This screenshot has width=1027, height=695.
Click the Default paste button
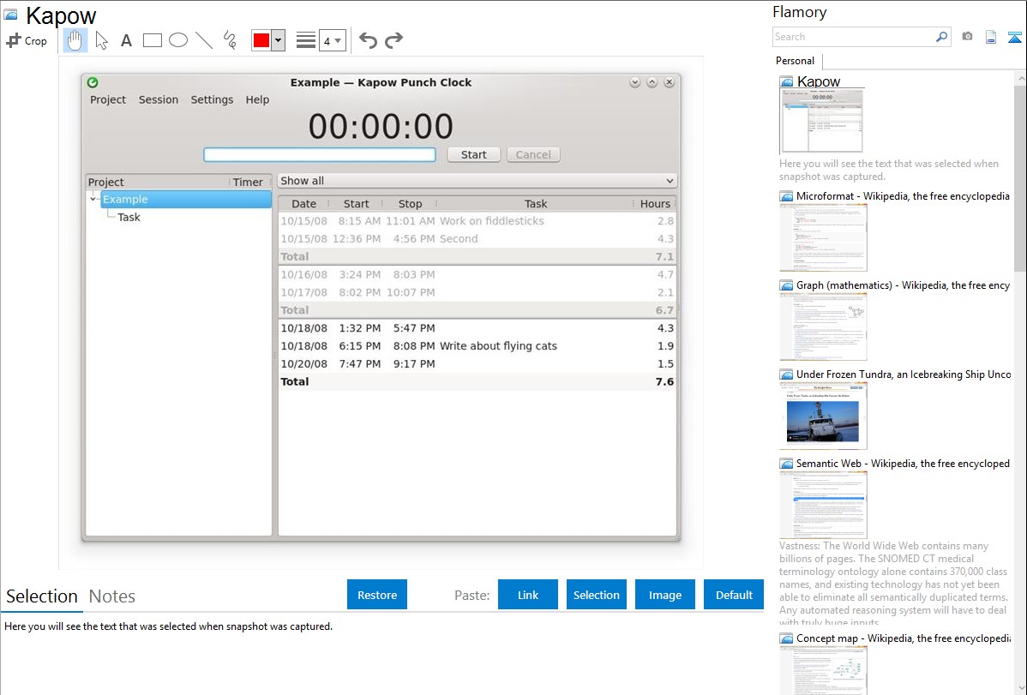pyautogui.click(x=734, y=595)
